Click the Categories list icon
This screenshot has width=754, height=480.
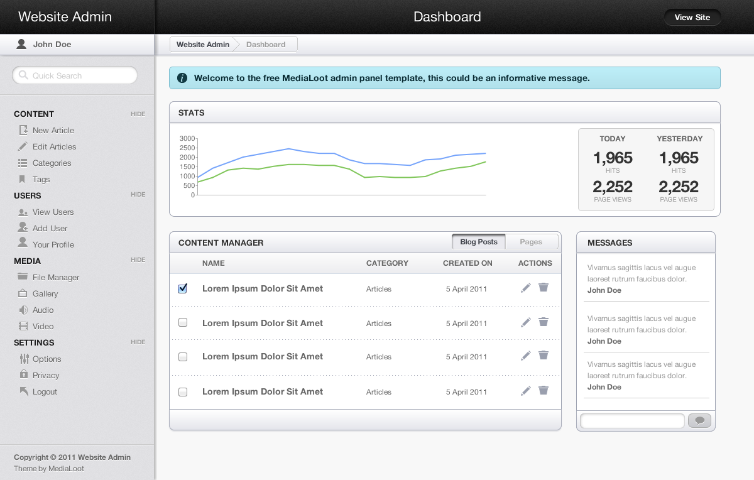(x=23, y=163)
